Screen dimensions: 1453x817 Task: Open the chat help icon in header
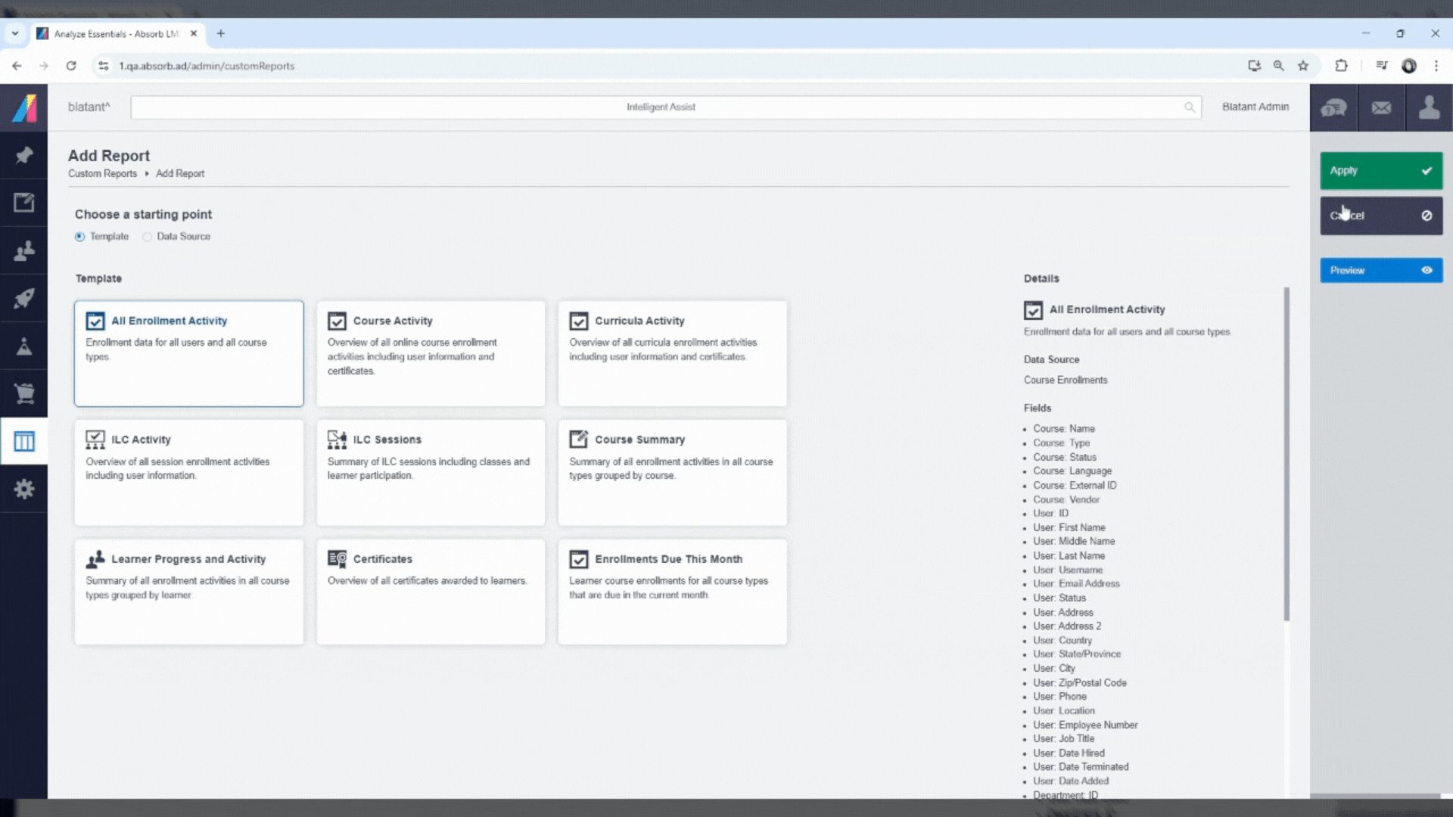1333,107
